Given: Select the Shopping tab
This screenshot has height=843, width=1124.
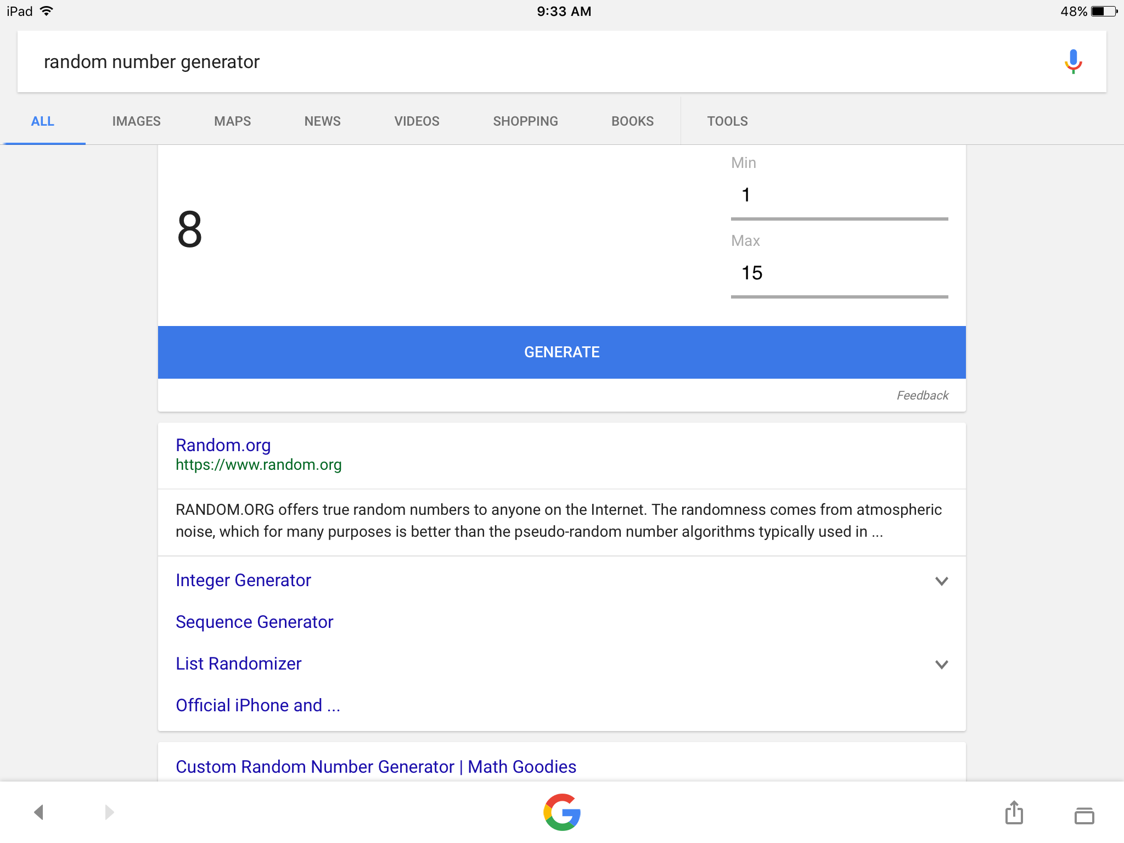Looking at the screenshot, I should (x=525, y=121).
